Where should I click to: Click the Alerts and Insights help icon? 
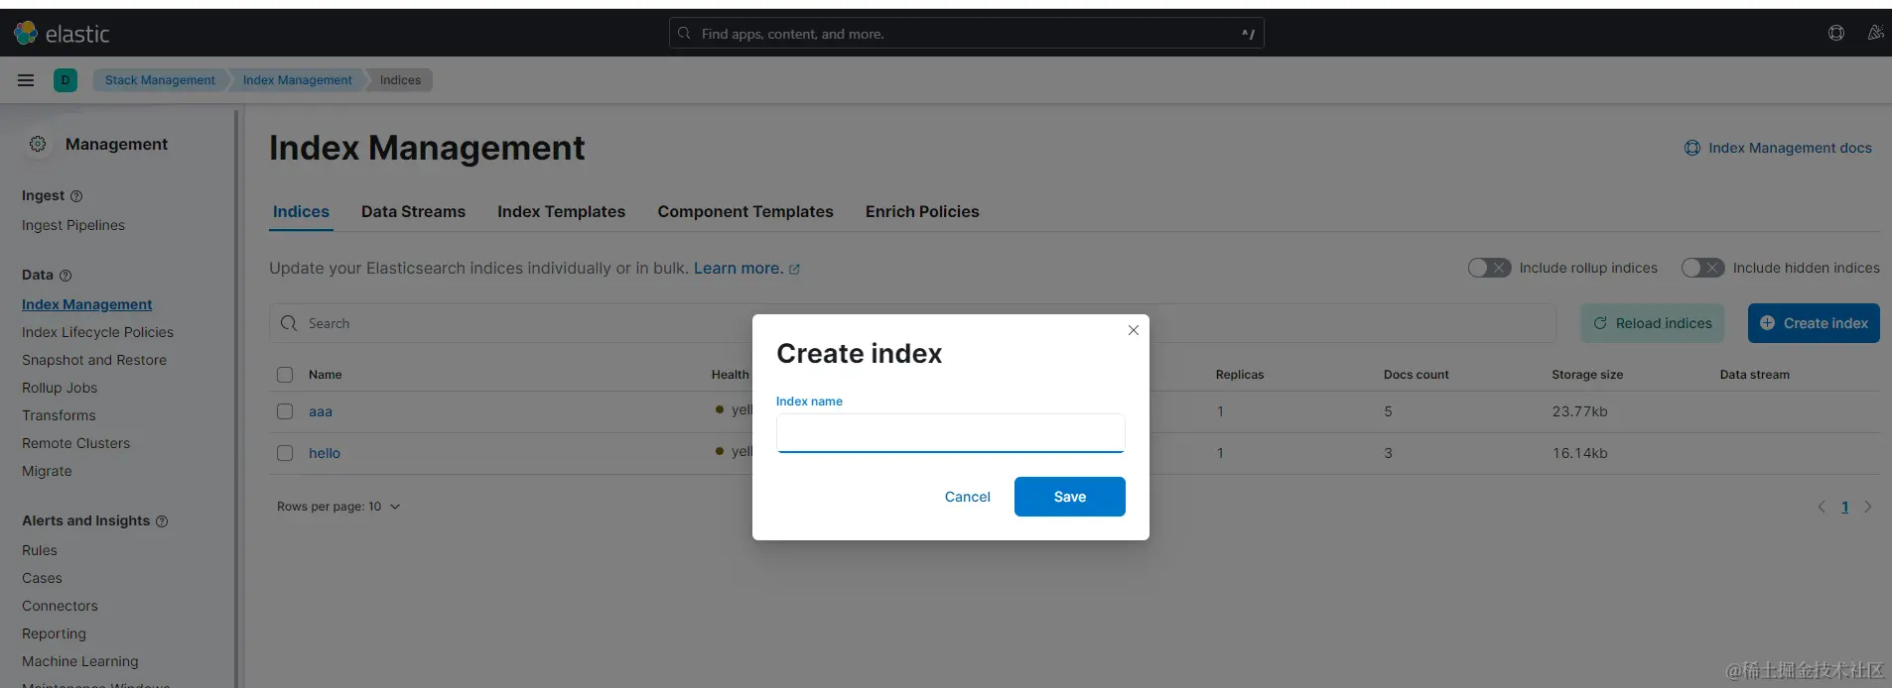coord(162,521)
